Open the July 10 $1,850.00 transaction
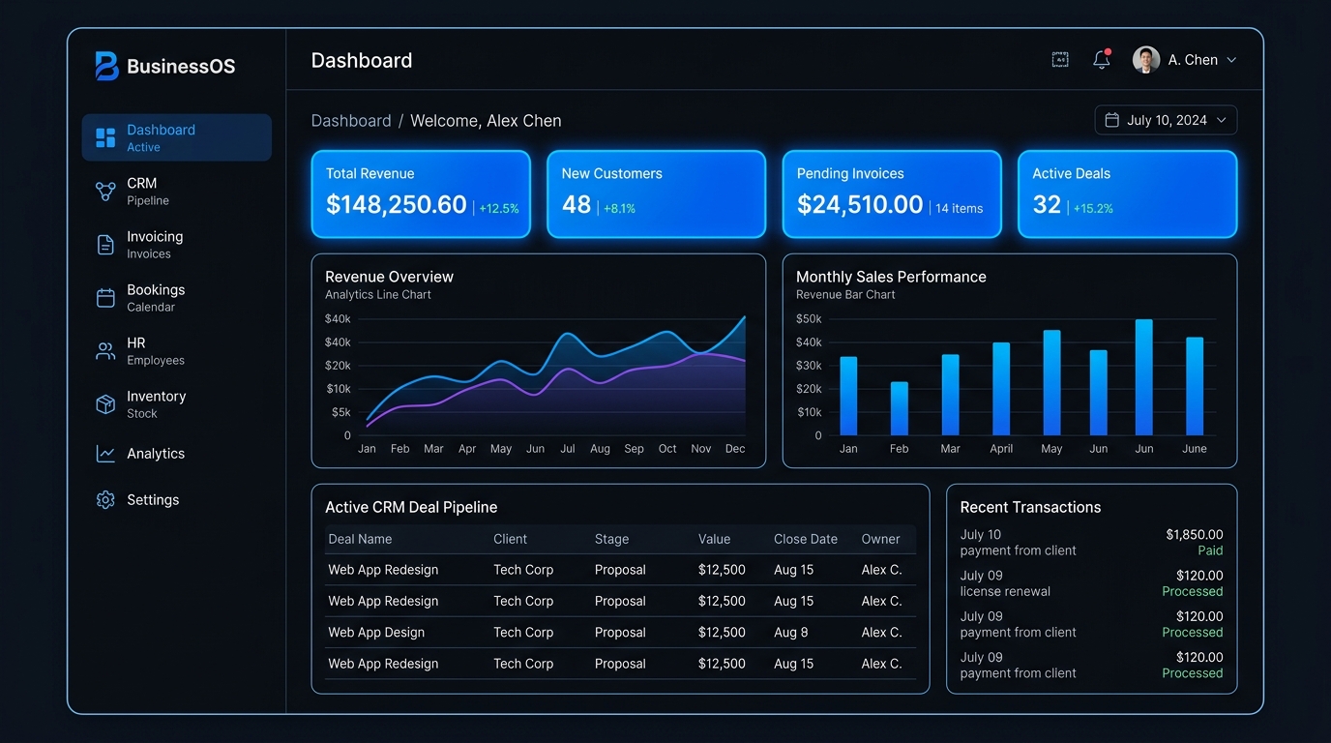Viewport: 1331px width, 743px height. coord(1091,543)
